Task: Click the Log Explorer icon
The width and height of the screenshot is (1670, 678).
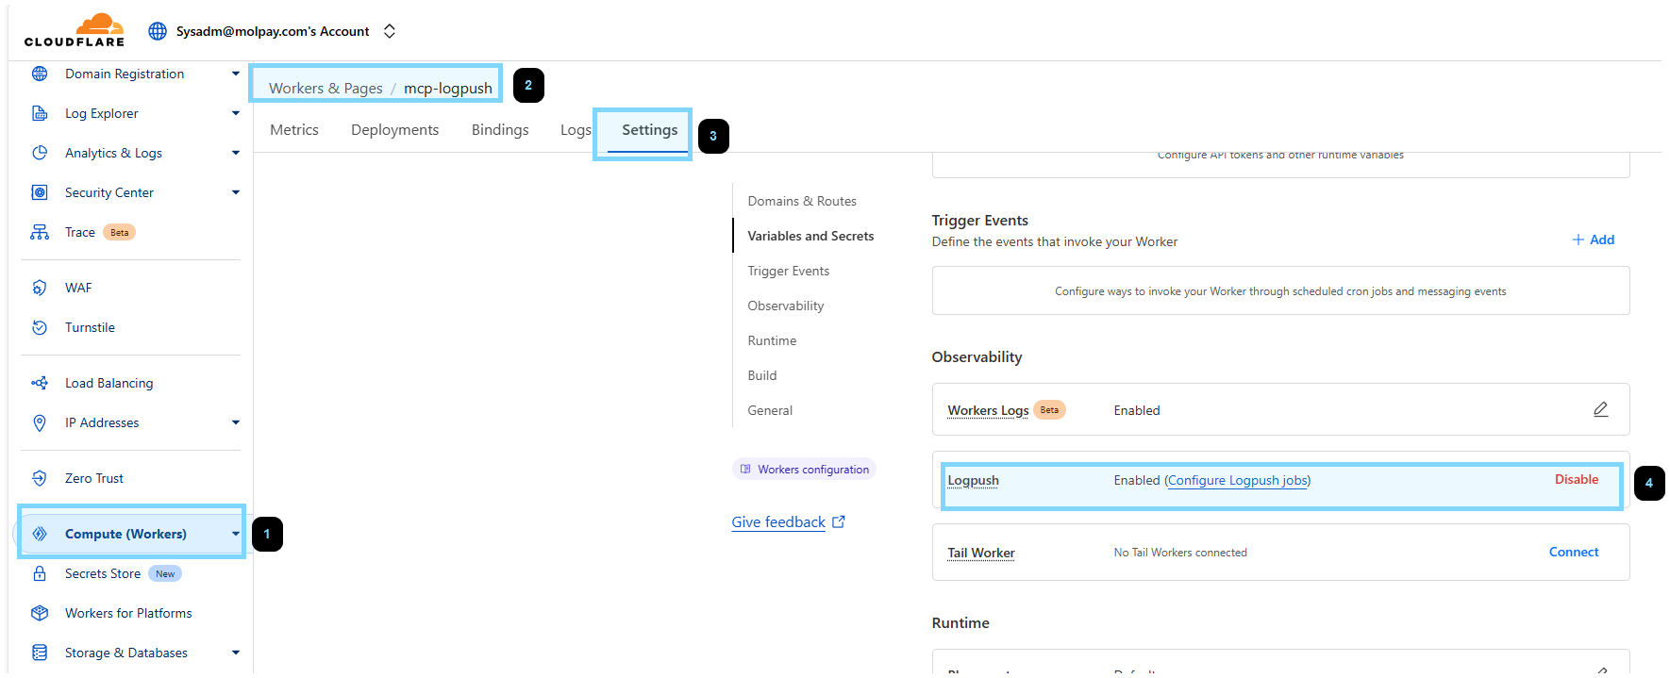Action: [40, 113]
